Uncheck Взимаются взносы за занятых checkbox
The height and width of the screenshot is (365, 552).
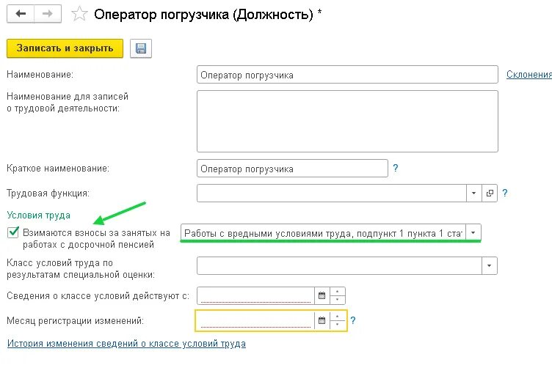coord(13,232)
